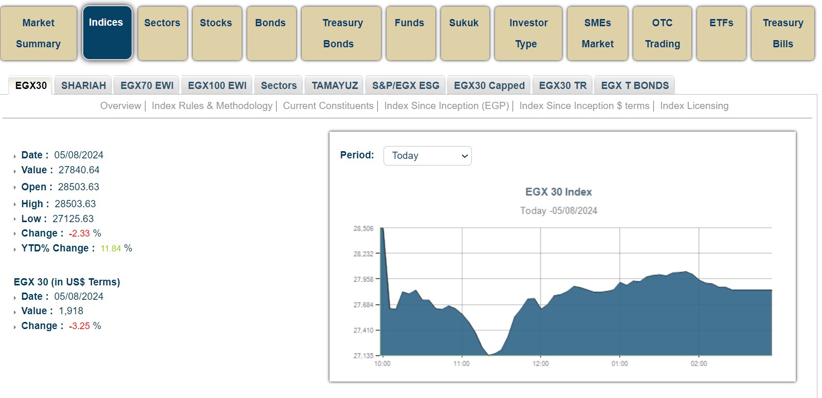Open the Current Constituents link
822x398 pixels.
pyautogui.click(x=328, y=106)
